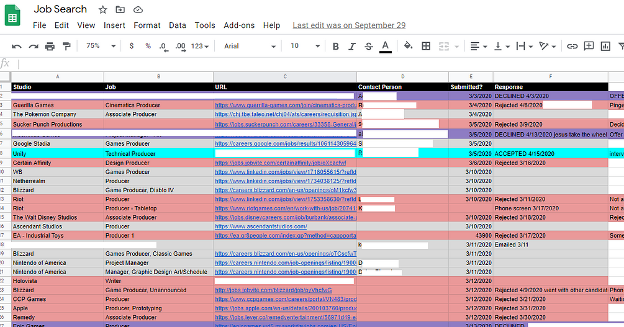This screenshot has width=624, height=327.
Task: Open the 123 more formats dropdown
Action: click(x=200, y=46)
